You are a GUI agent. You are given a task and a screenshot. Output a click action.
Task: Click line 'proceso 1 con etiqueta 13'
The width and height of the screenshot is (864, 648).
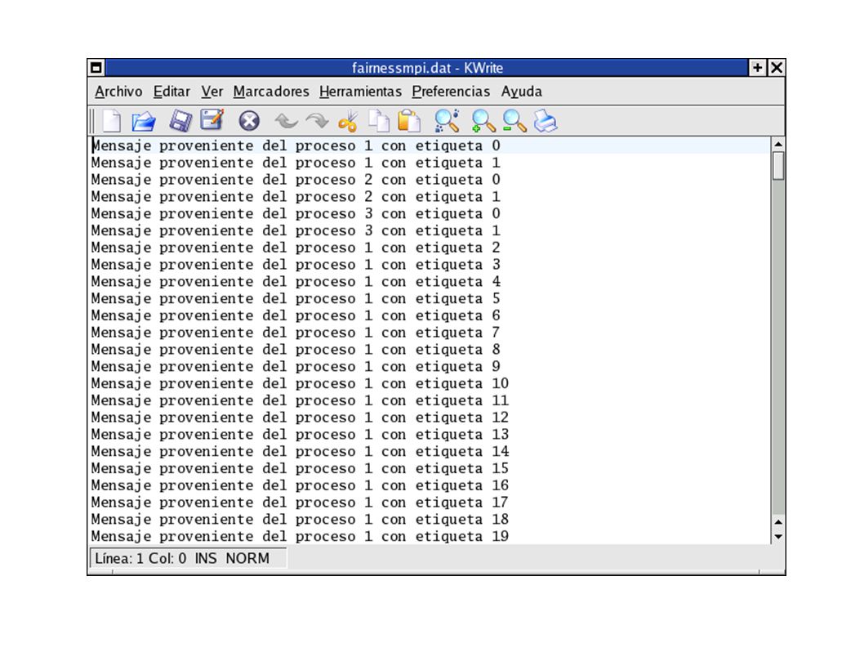pyautogui.click(x=301, y=435)
